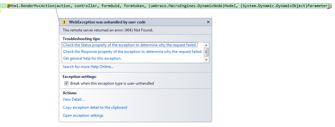Click the RenderMvcAction method name in code
The image size is (335, 127).
pos(38,6)
